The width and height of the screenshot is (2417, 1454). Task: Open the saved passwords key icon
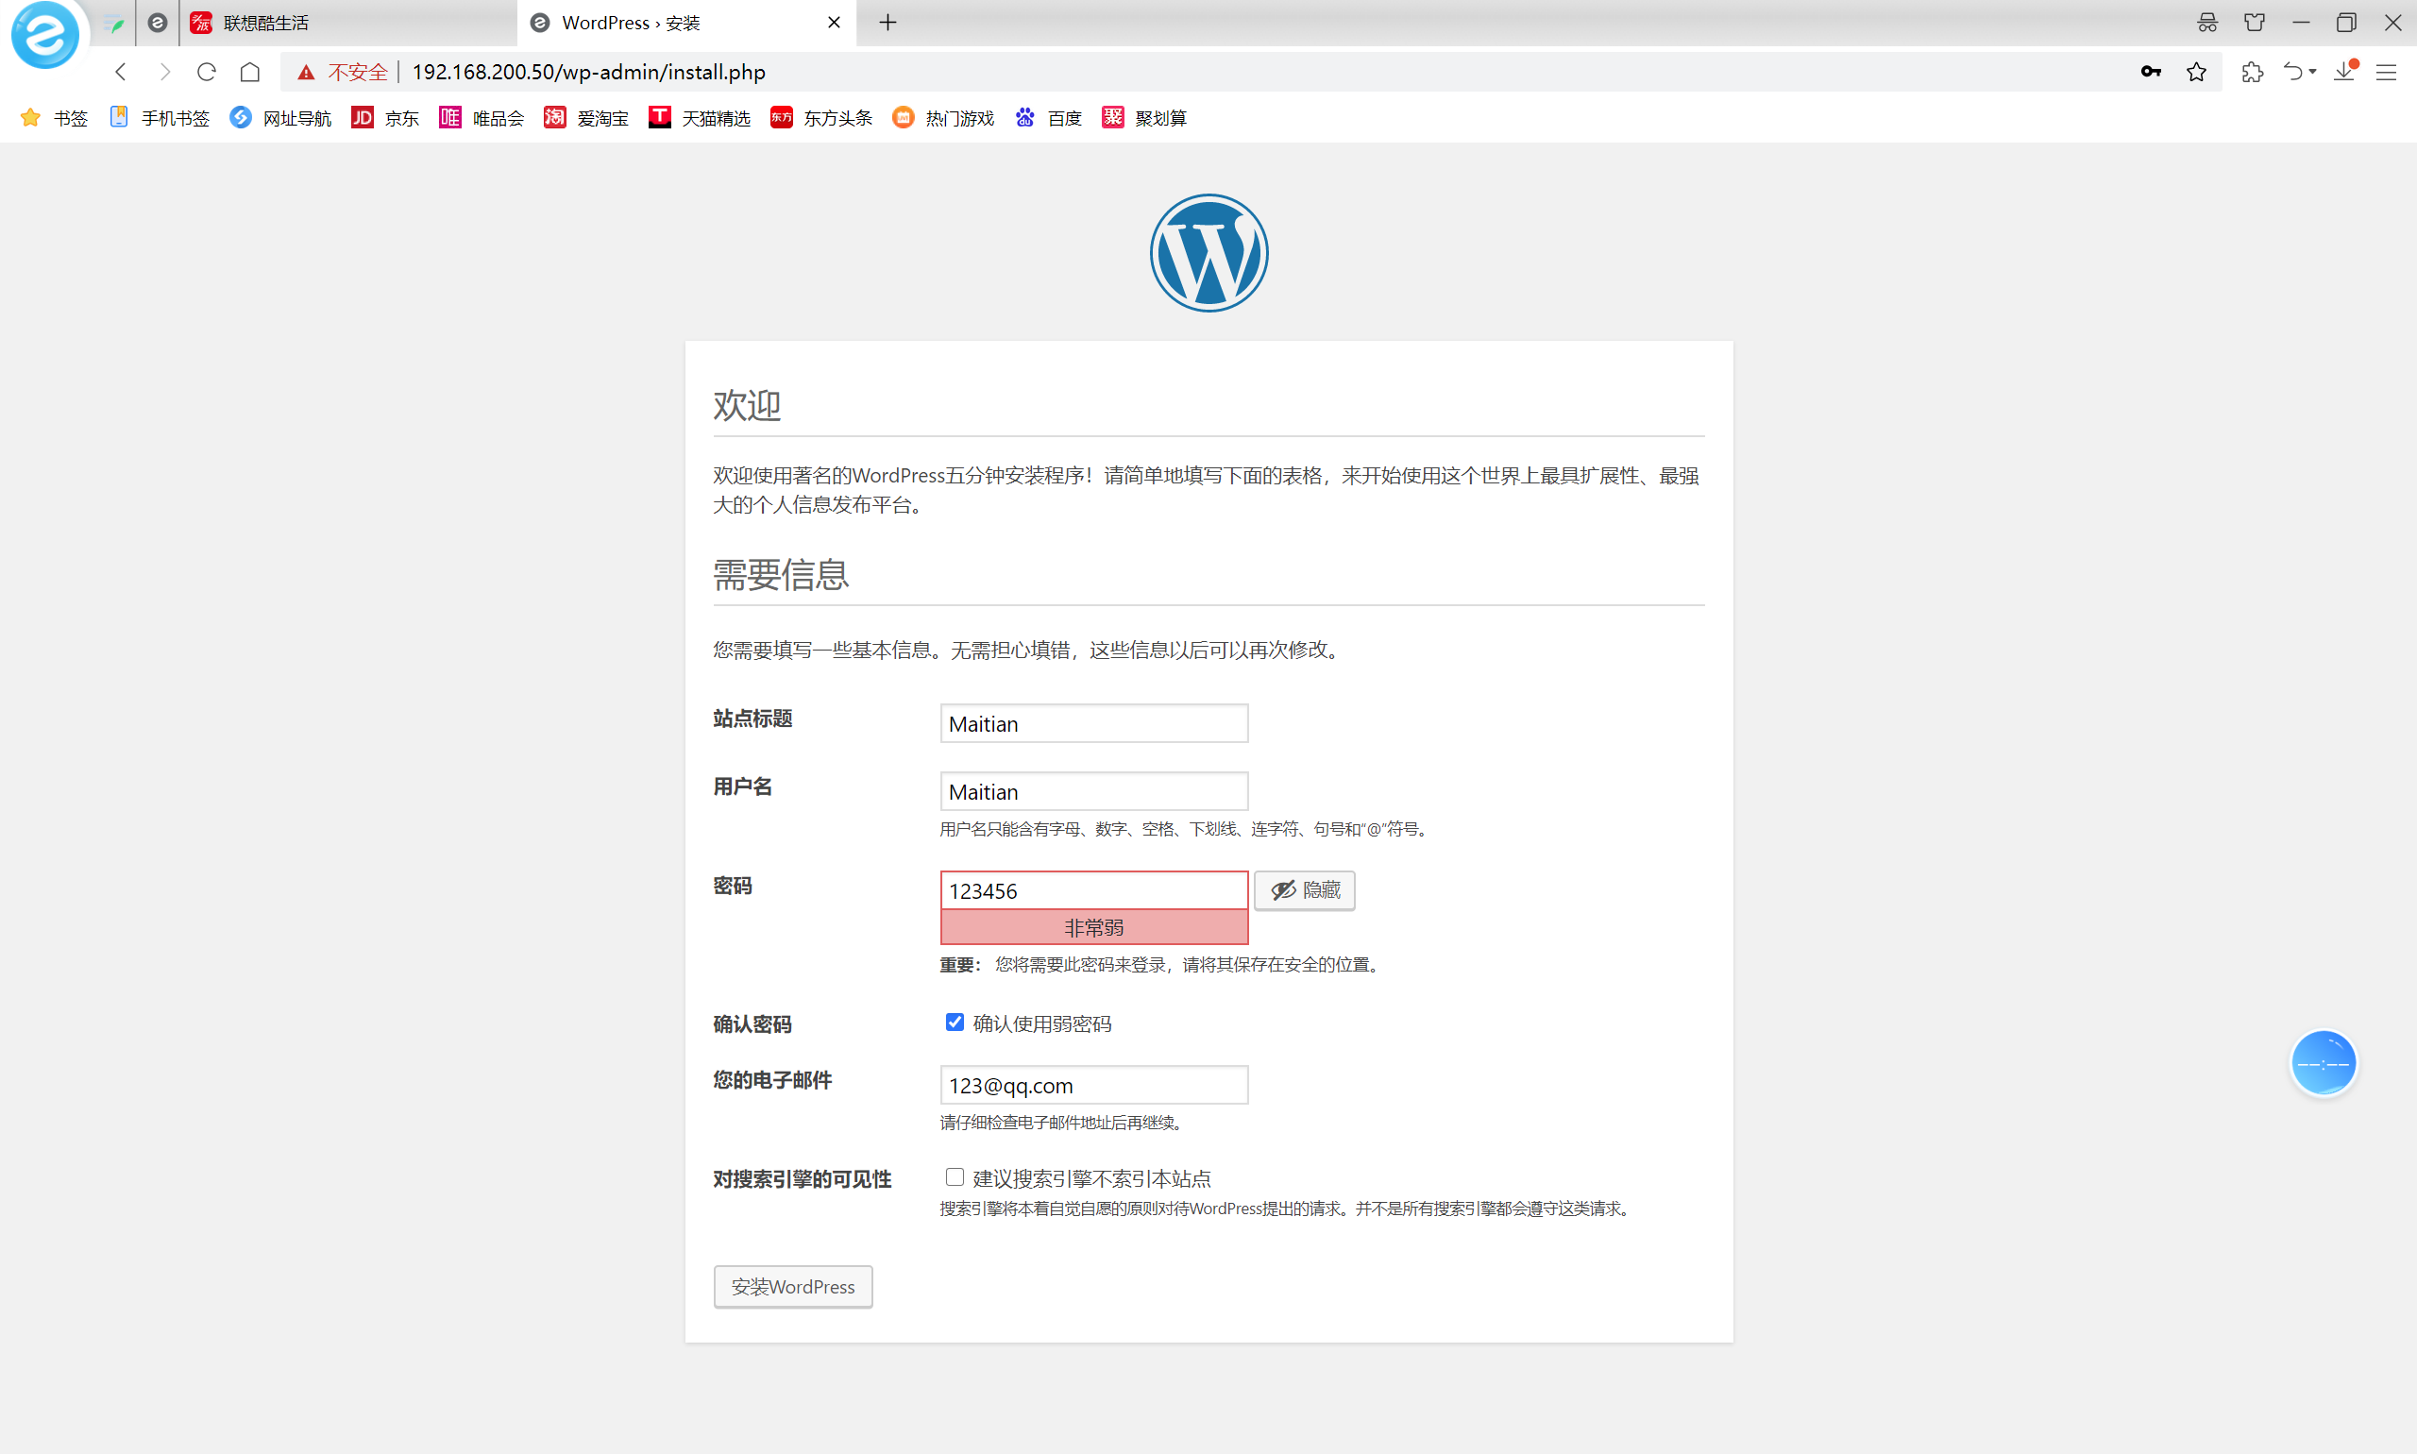click(x=2151, y=72)
